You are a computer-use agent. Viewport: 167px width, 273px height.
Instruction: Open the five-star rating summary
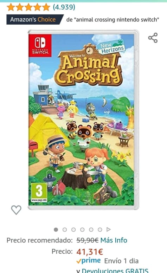tap(28, 7)
